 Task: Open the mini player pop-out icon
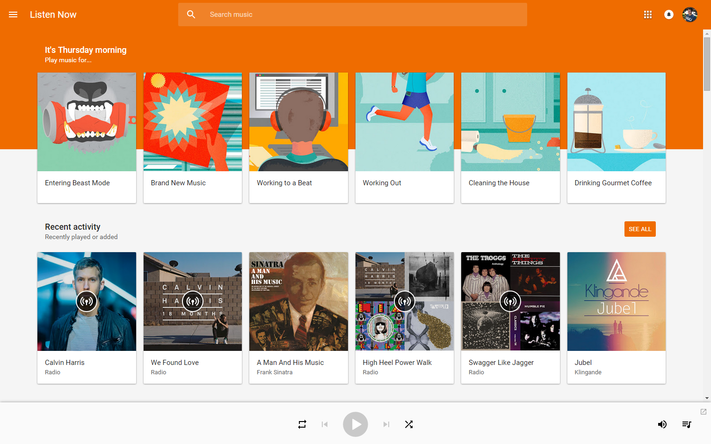tap(703, 412)
